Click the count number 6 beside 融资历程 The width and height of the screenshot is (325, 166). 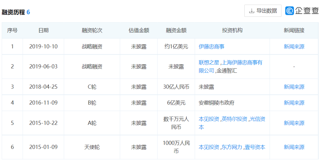point(28,12)
